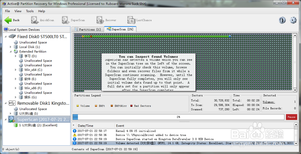Collapse the Extended Partition node

(x=11, y=52)
